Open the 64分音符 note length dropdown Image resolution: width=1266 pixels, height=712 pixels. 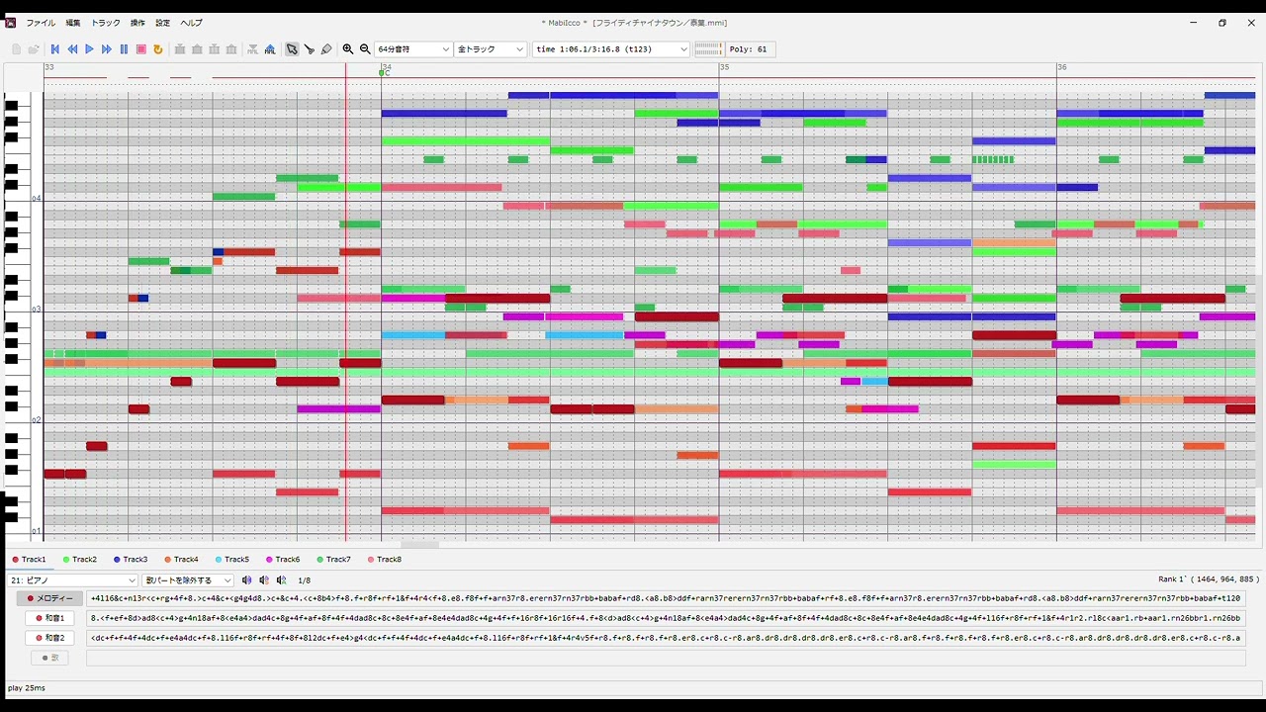(413, 49)
